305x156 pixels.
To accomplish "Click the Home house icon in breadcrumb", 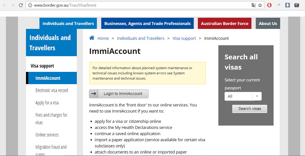I will 92,38.
